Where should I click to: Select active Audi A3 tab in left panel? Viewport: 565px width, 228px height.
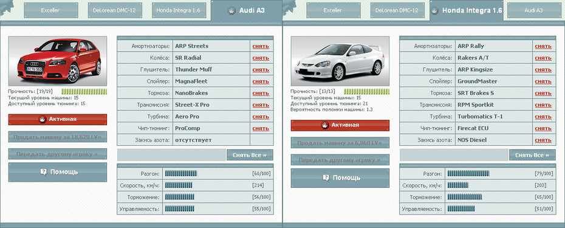pyautogui.click(x=247, y=10)
